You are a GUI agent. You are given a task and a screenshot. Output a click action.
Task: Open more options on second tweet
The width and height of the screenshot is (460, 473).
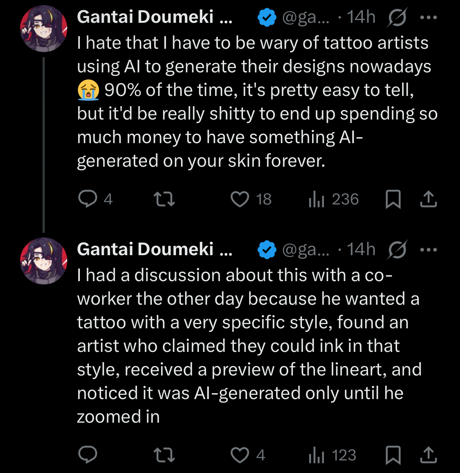point(428,250)
